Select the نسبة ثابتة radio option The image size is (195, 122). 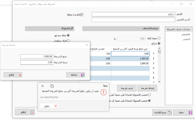159,38
